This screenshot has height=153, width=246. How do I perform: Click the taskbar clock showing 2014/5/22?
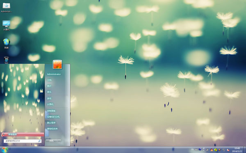(x=237, y=150)
